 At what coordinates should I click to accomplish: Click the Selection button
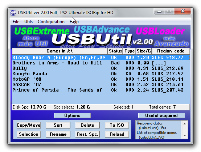[29, 134]
